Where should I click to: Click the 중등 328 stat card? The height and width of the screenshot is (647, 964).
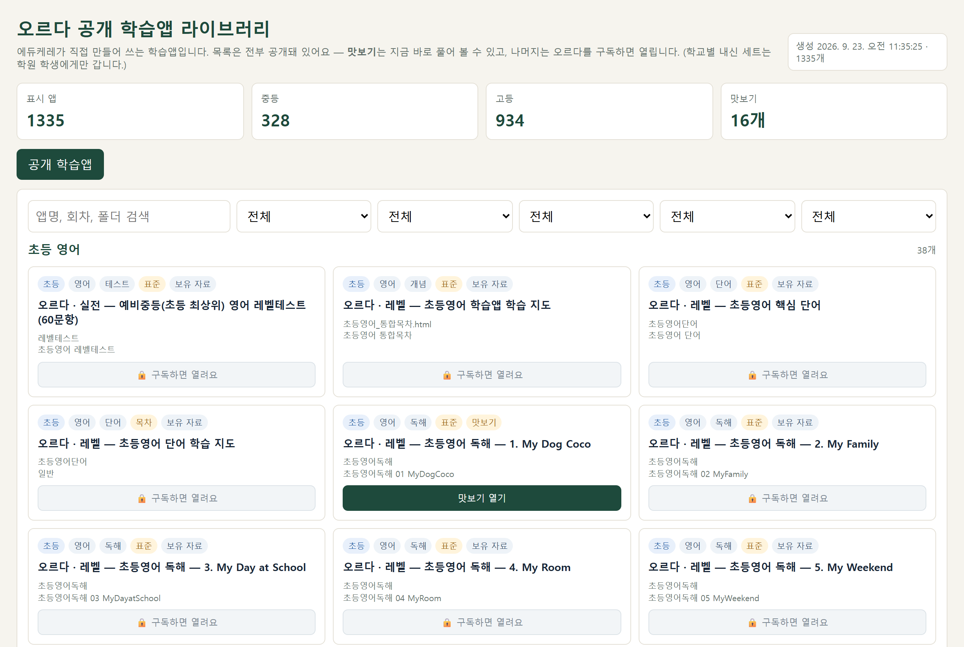pos(365,111)
